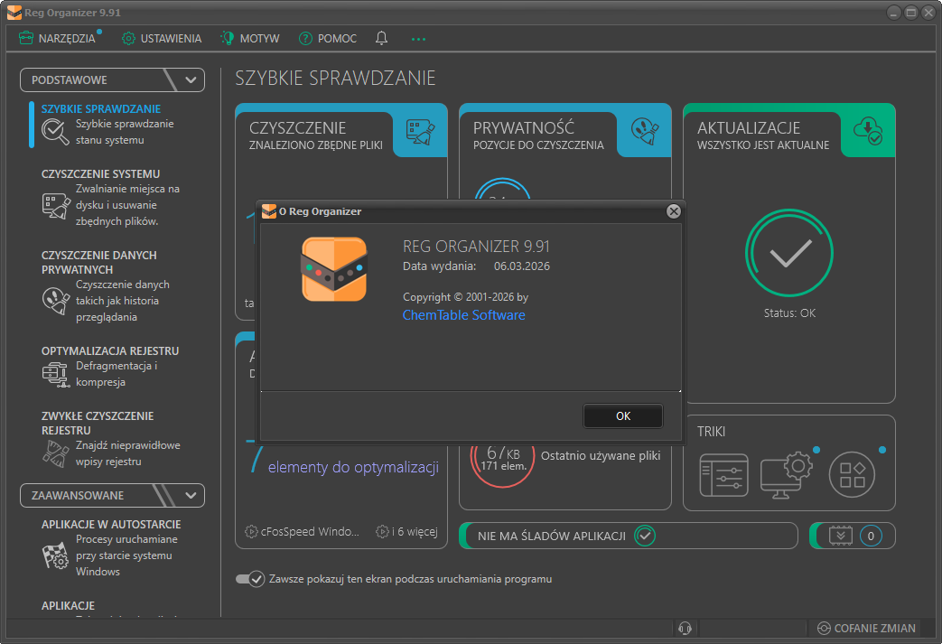This screenshot has height=644, width=942.
Task: Open the settings-list trick icon in Triki
Action: click(724, 475)
